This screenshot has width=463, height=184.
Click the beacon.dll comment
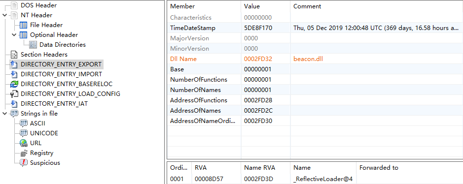[308, 59]
